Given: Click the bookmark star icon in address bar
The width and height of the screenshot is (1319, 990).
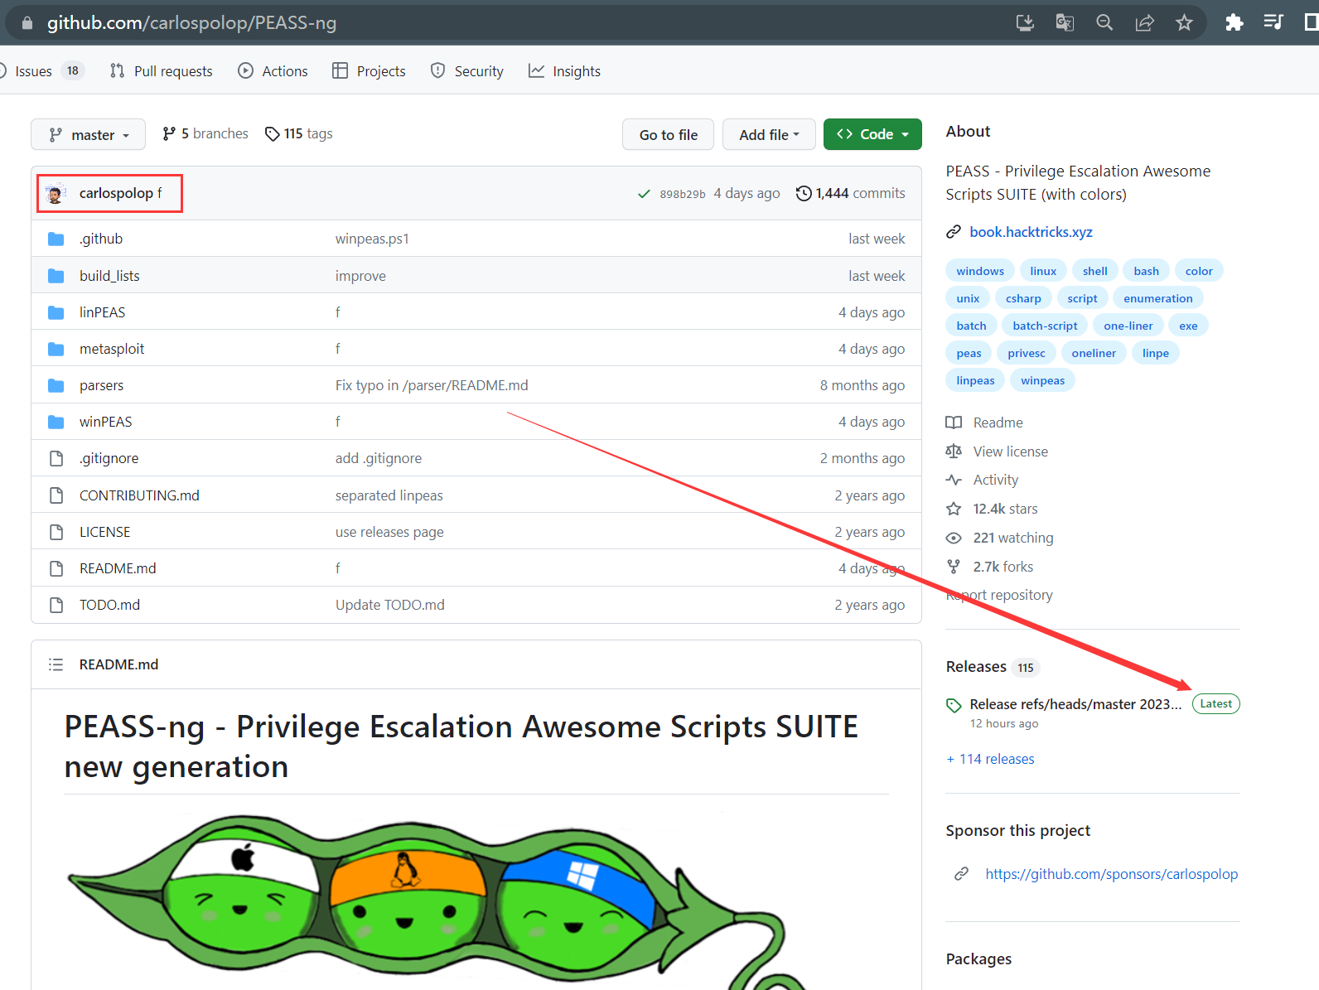Looking at the screenshot, I should coord(1184,22).
